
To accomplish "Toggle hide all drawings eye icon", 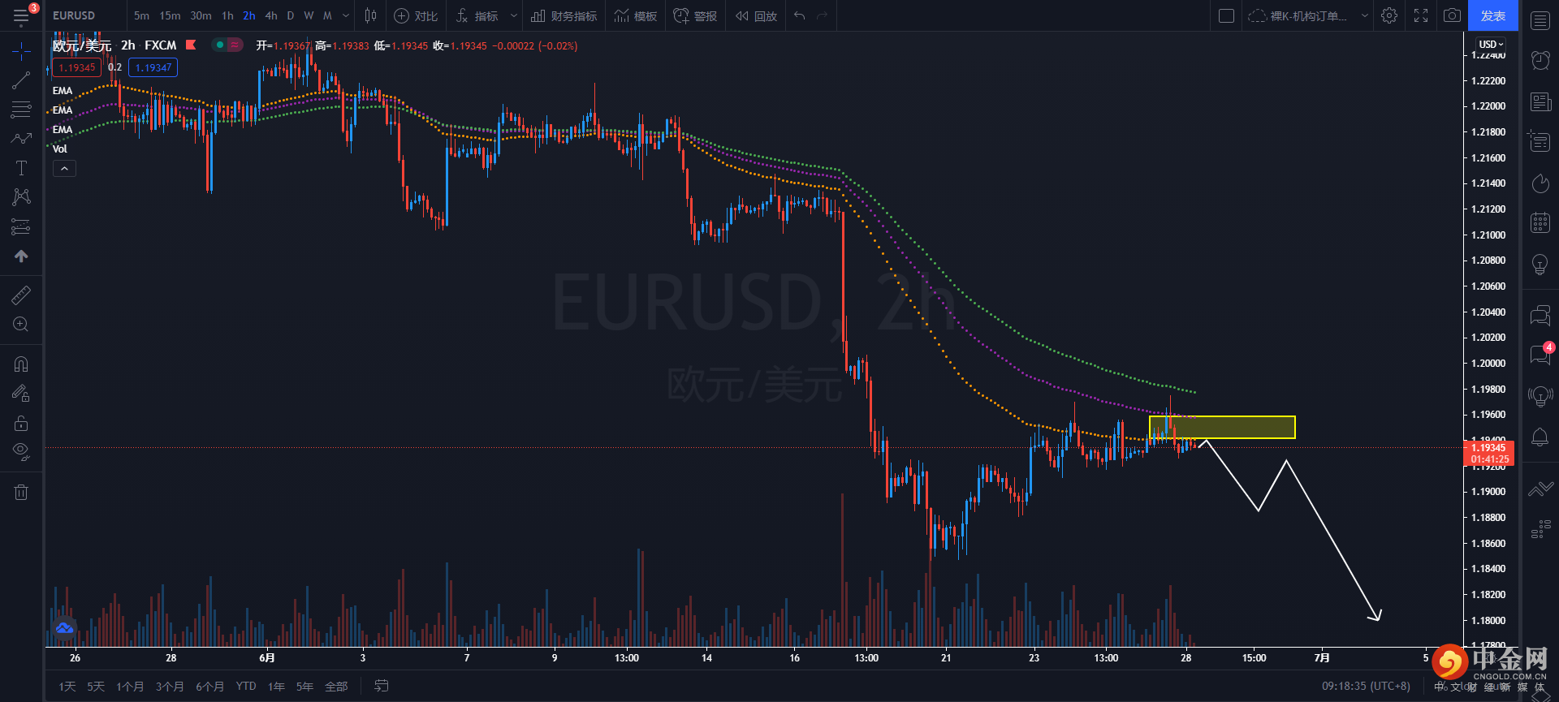I will tap(21, 451).
